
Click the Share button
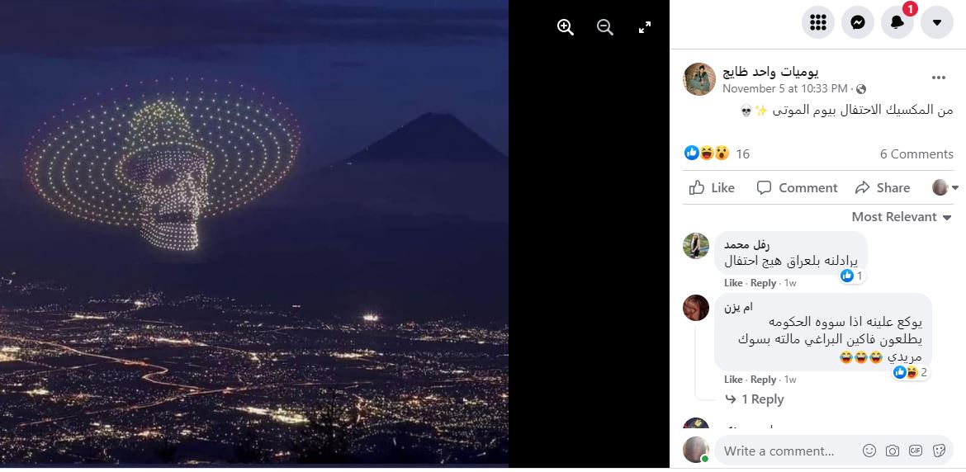point(883,188)
